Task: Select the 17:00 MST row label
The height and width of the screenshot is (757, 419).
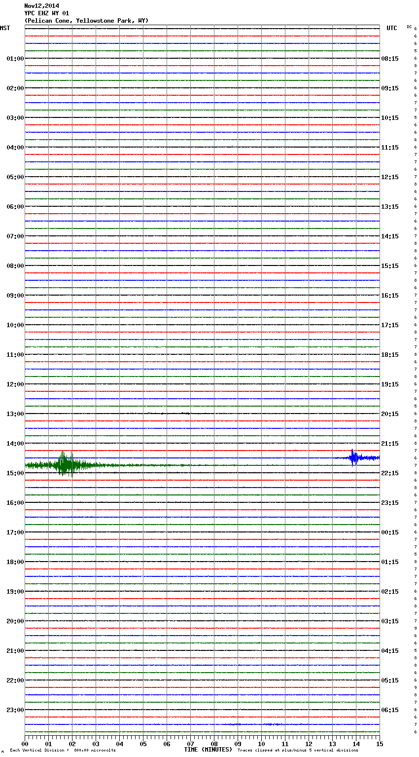Action: click(x=15, y=532)
